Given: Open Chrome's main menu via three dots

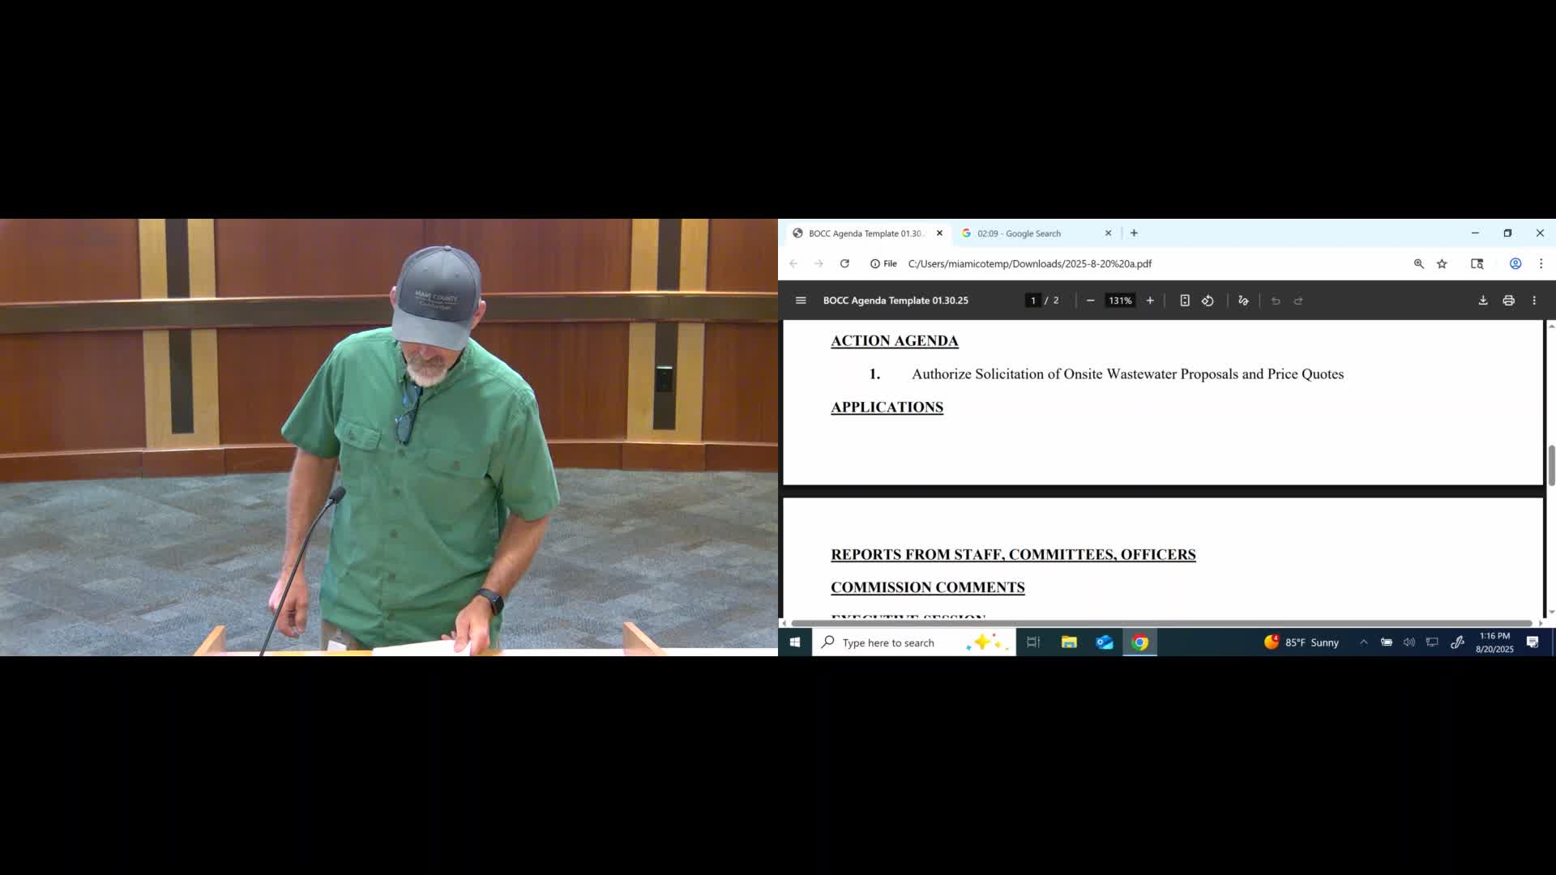Looking at the screenshot, I should [x=1541, y=263].
